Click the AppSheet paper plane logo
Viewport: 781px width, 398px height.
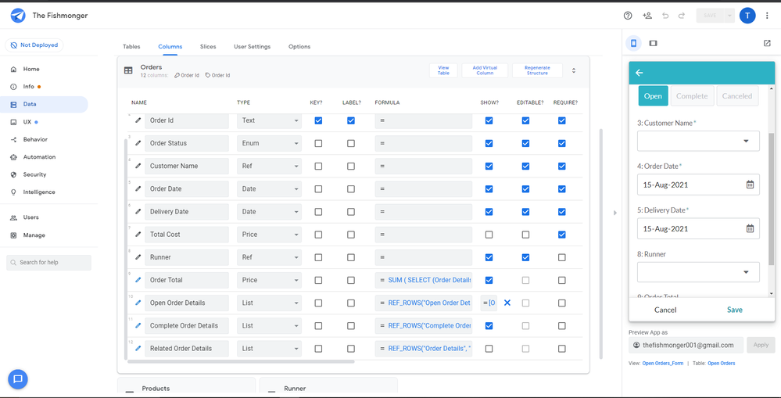tap(17, 16)
